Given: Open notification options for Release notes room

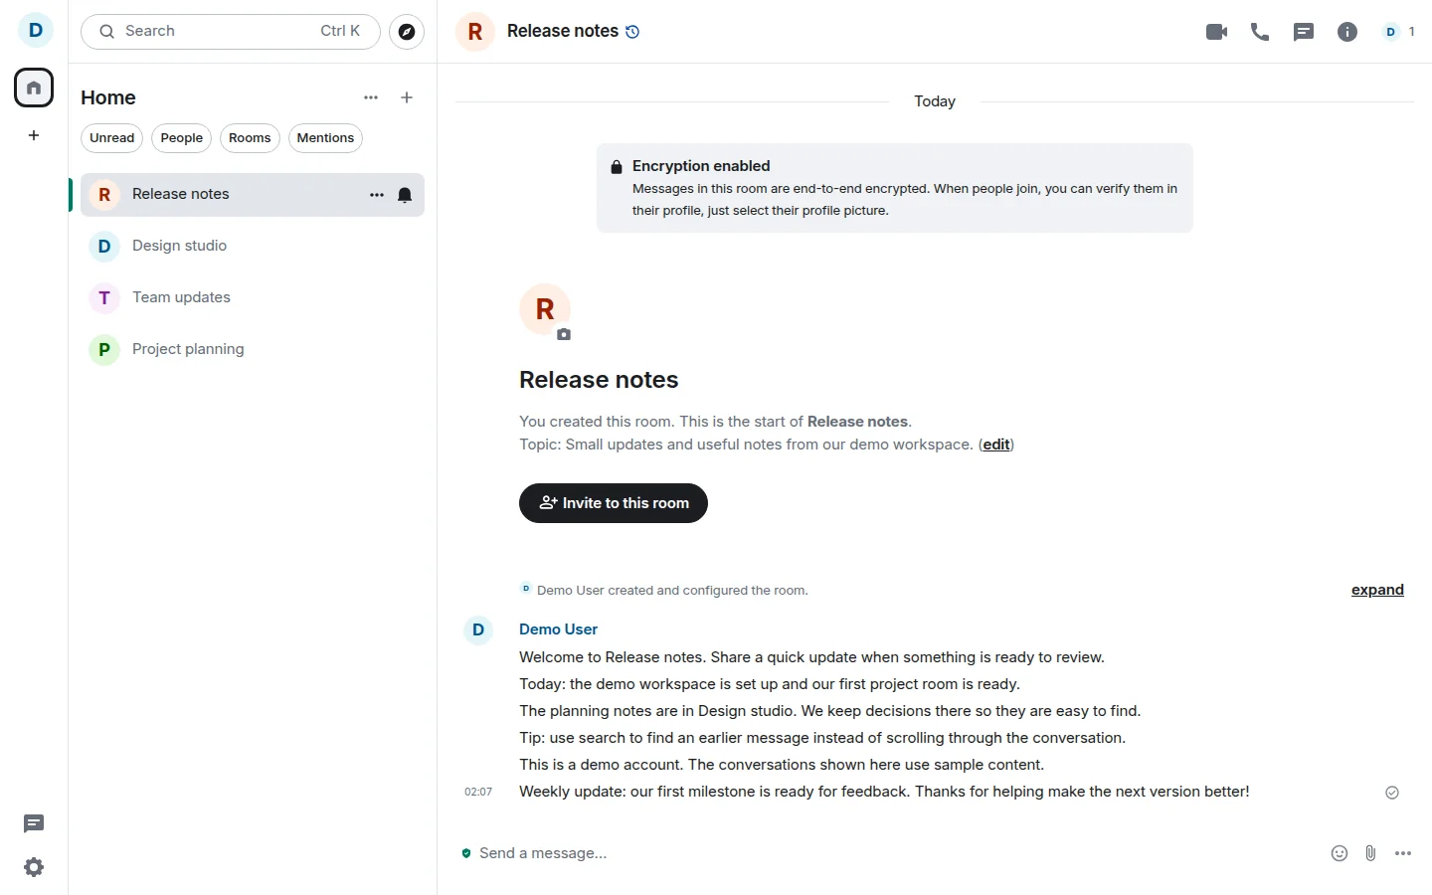Looking at the screenshot, I should (x=405, y=195).
